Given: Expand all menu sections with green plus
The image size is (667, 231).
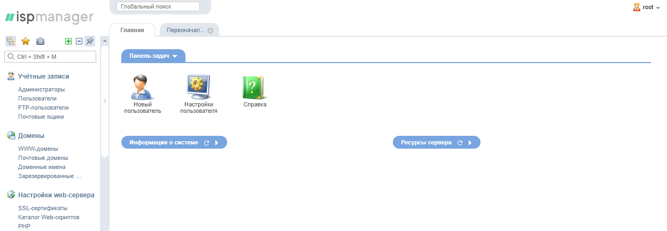Looking at the screenshot, I should click(x=68, y=41).
